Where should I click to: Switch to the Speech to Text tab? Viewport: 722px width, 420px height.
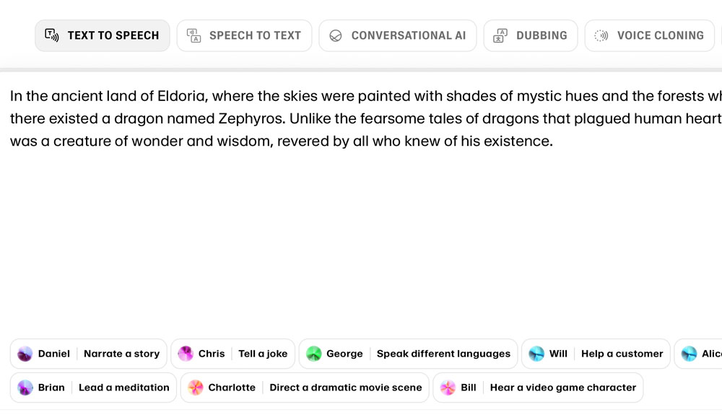(245, 35)
